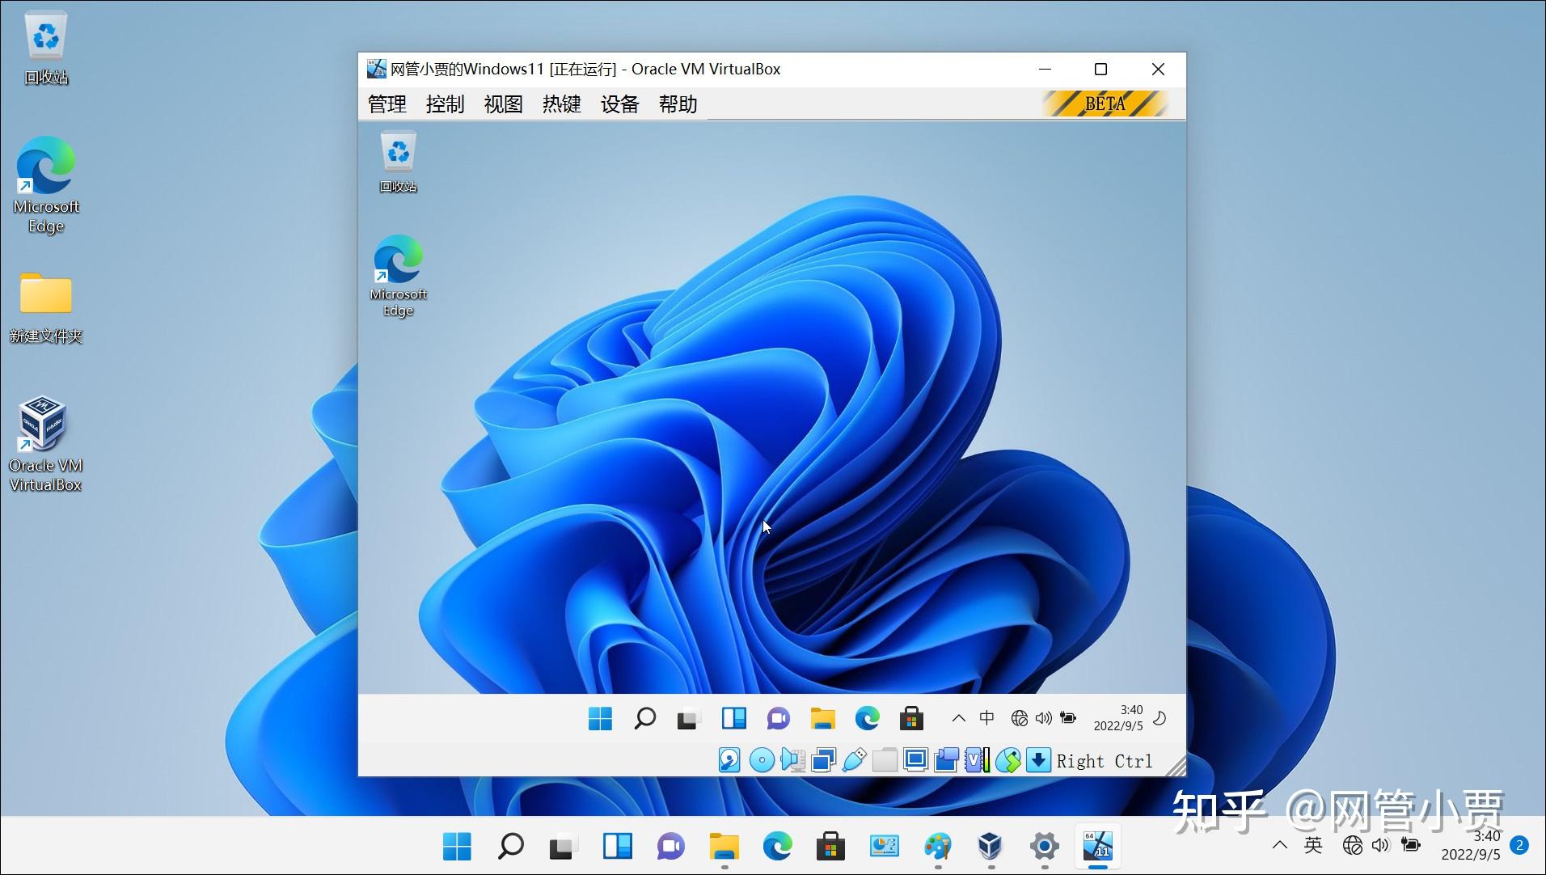Open Control Panel on the host taskbar

point(885,847)
